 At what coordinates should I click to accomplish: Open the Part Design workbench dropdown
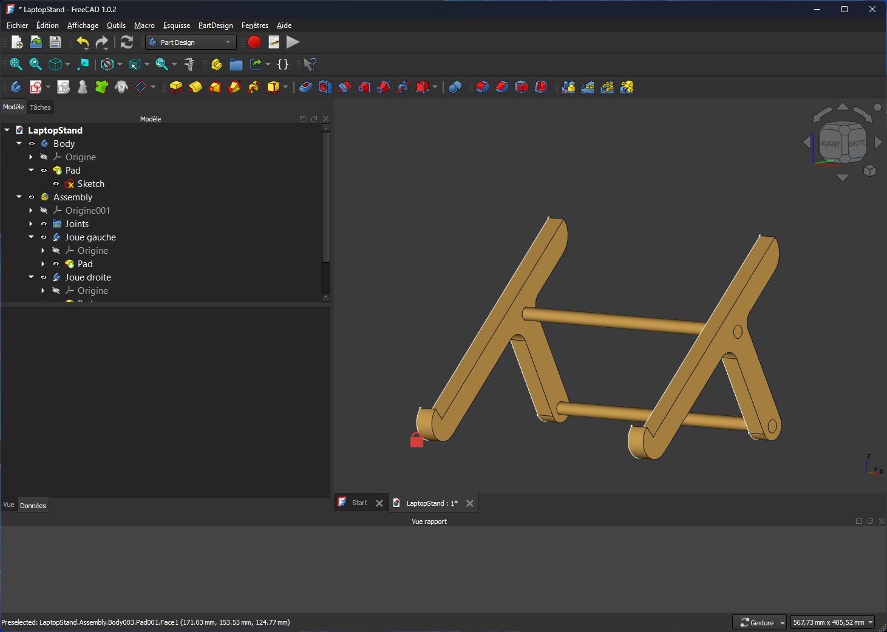pos(191,42)
